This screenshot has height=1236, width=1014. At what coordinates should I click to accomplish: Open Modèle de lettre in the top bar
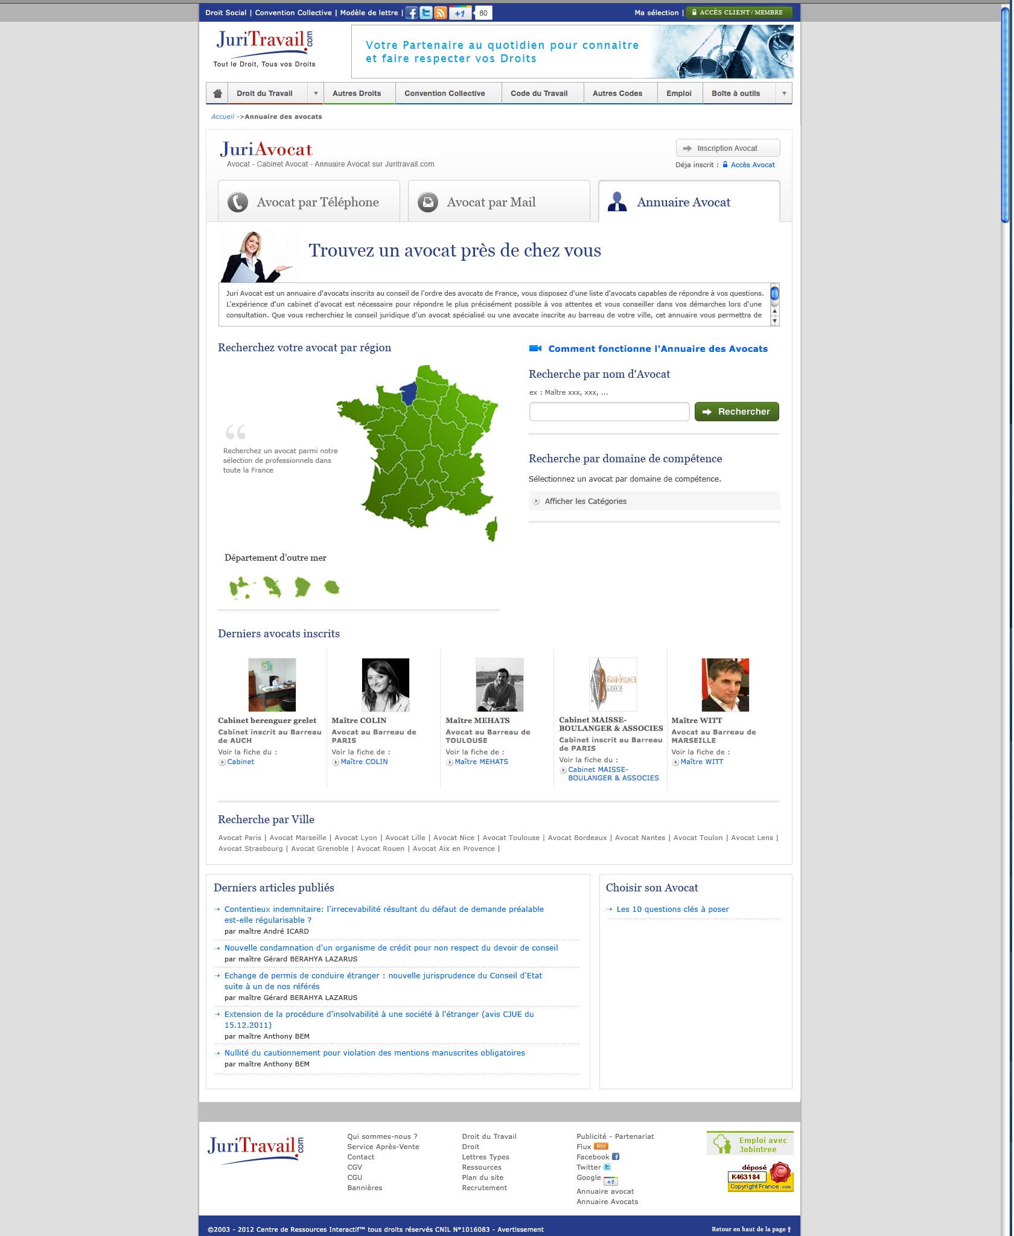point(369,13)
